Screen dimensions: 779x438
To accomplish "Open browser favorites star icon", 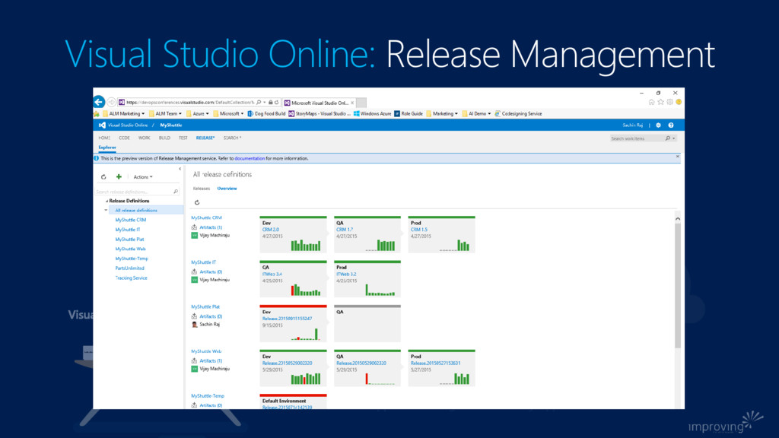I will (x=660, y=102).
